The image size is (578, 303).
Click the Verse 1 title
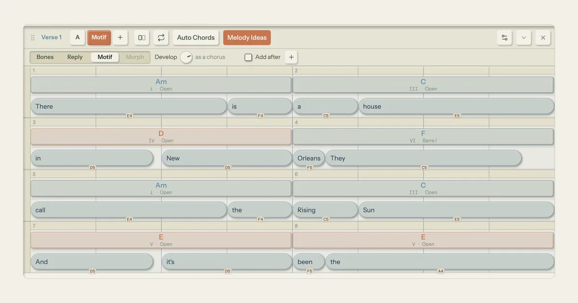pyautogui.click(x=52, y=38)
